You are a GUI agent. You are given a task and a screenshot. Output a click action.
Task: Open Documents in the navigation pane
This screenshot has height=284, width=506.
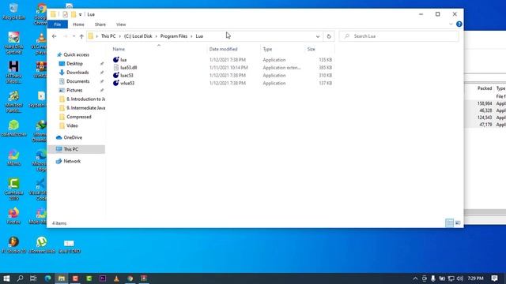(77, 81)
